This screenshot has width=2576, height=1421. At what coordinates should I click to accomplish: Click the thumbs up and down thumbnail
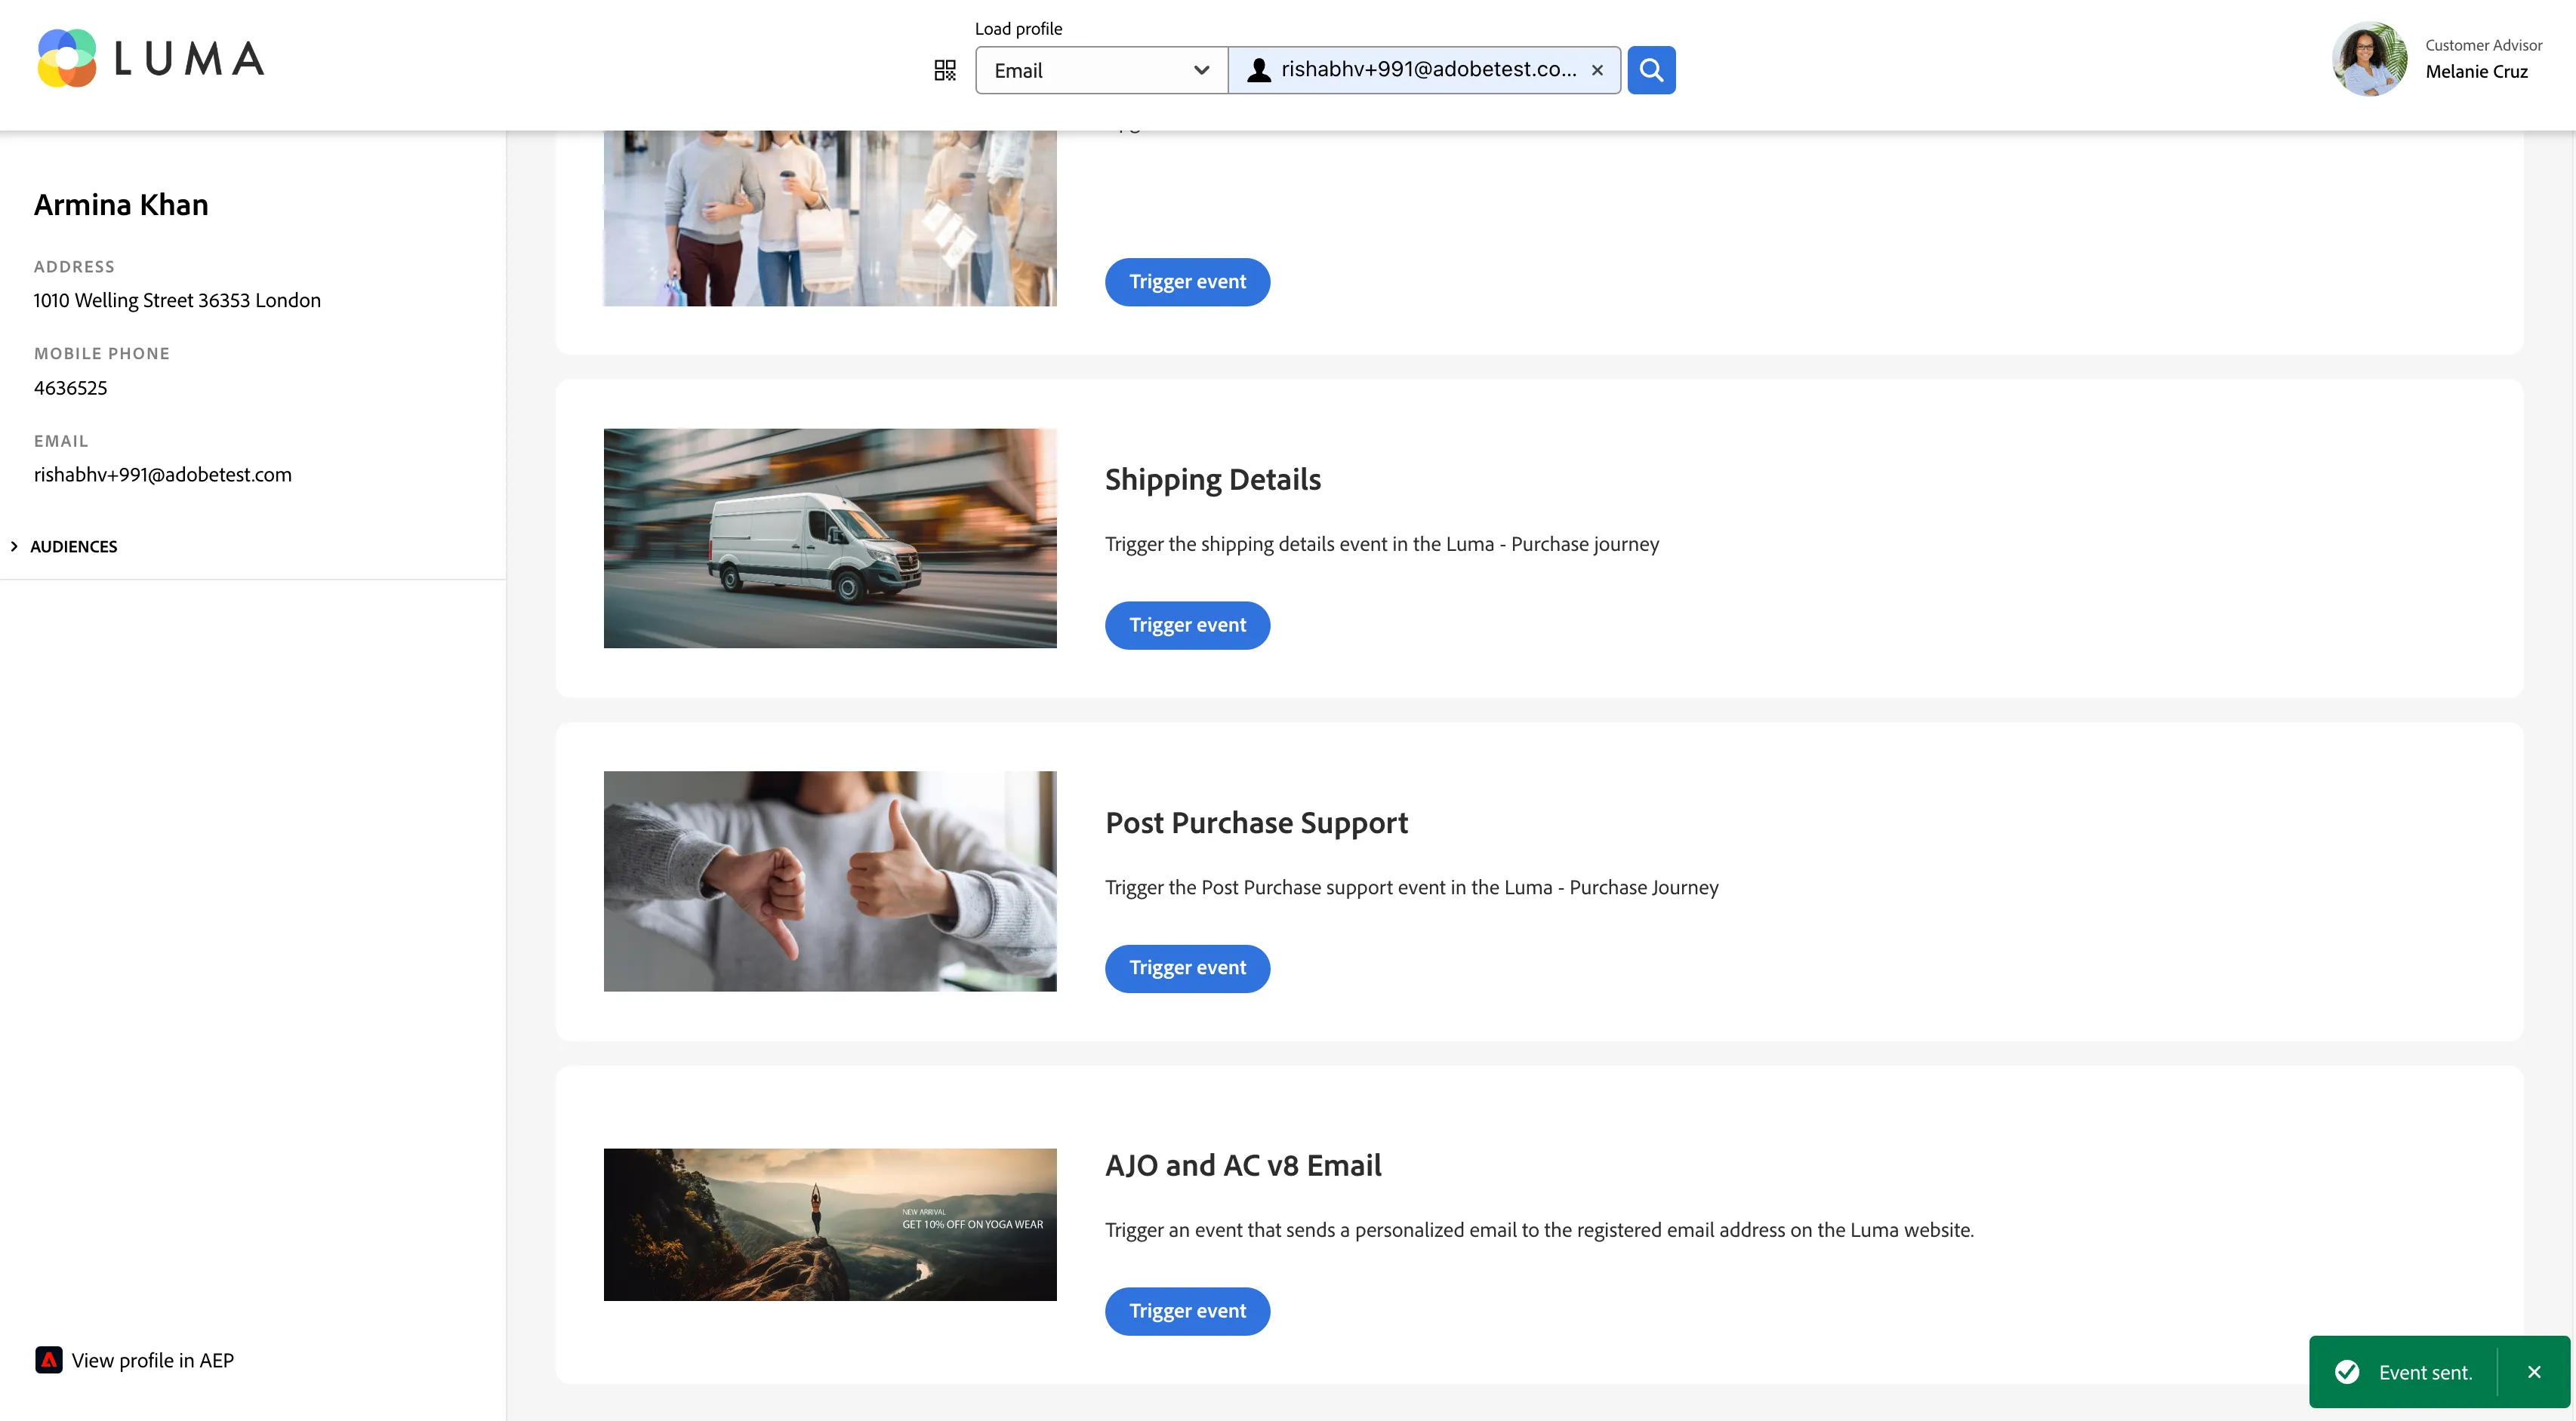click(830, 881)
